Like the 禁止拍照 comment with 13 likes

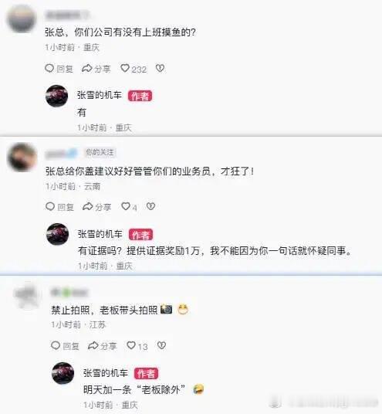137,346
